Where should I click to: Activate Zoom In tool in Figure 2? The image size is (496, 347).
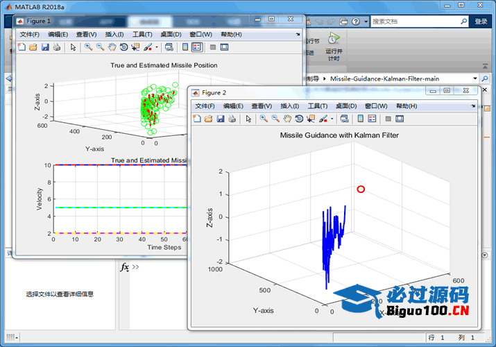[x=264, y=119]
